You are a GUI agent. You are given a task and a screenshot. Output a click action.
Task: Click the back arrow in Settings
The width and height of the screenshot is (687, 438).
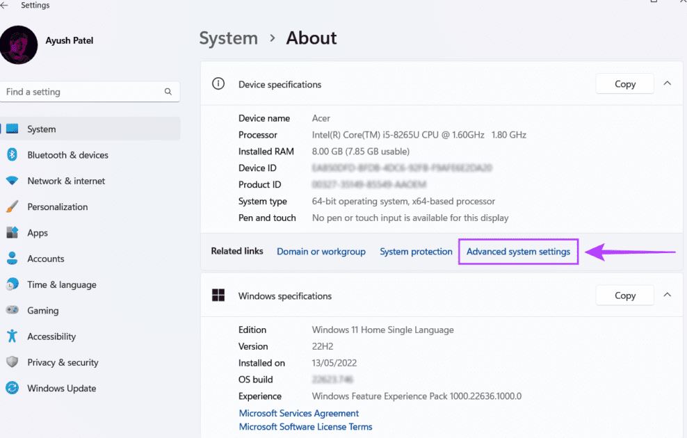[x=4, y=6]
